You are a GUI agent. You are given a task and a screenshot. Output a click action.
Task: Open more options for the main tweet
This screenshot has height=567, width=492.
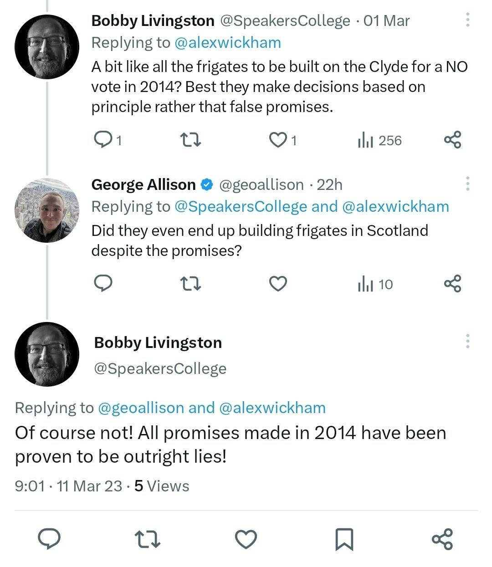click(x=467, y=341)
